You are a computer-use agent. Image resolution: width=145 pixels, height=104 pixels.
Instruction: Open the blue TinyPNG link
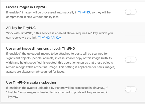tap(84, 12)
